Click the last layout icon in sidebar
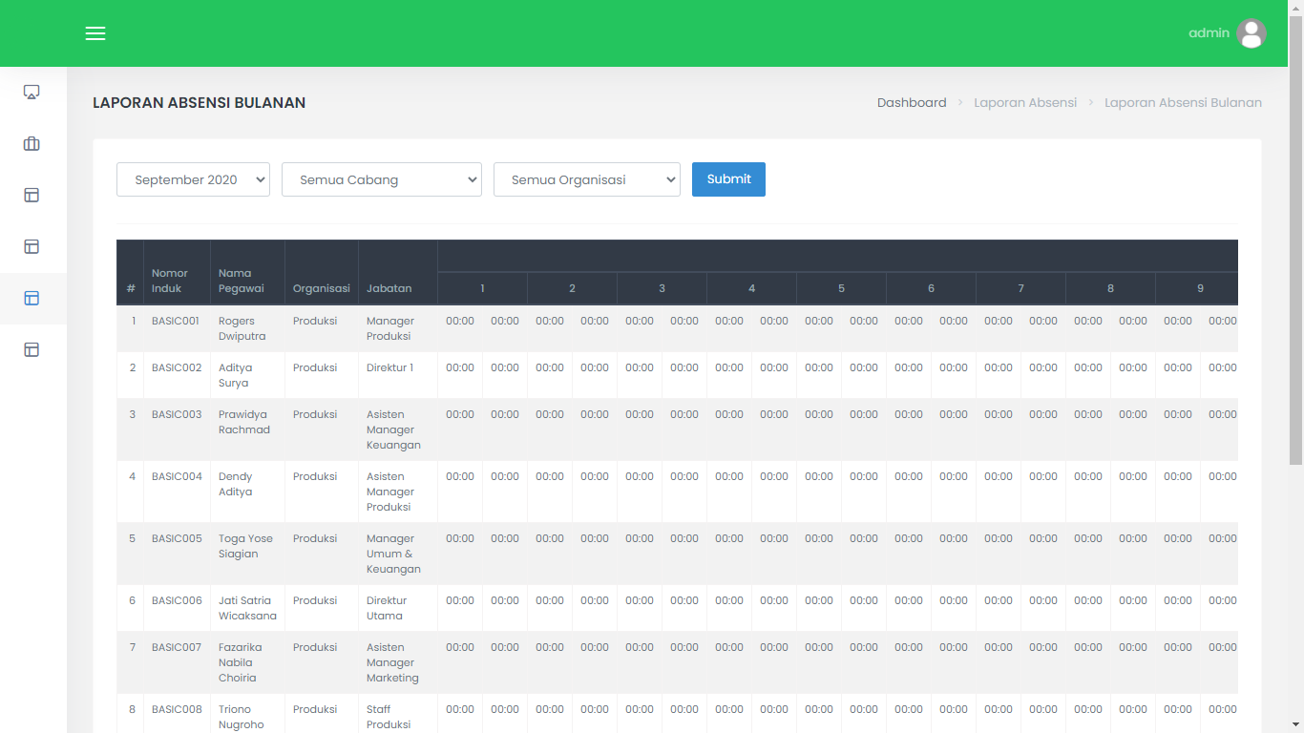 point(32,349)
